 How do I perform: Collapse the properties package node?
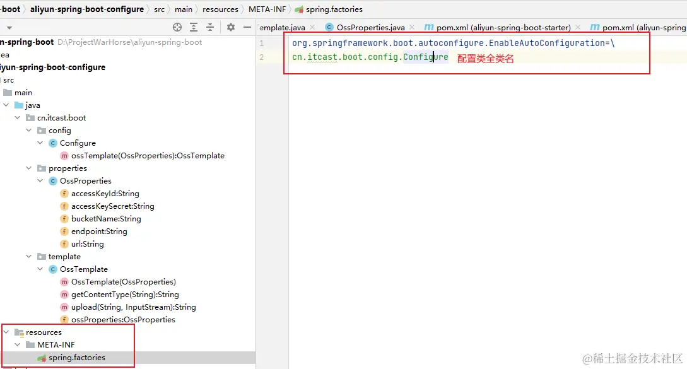pos(29,168)
